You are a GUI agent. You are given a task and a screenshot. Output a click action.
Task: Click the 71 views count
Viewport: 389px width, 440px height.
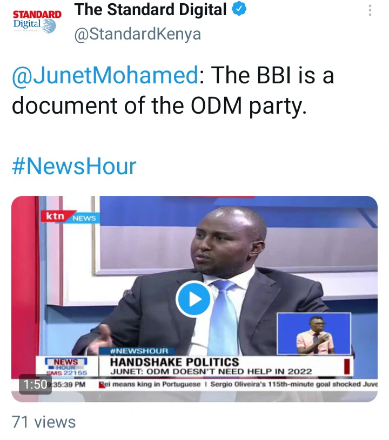click(44, 422)
